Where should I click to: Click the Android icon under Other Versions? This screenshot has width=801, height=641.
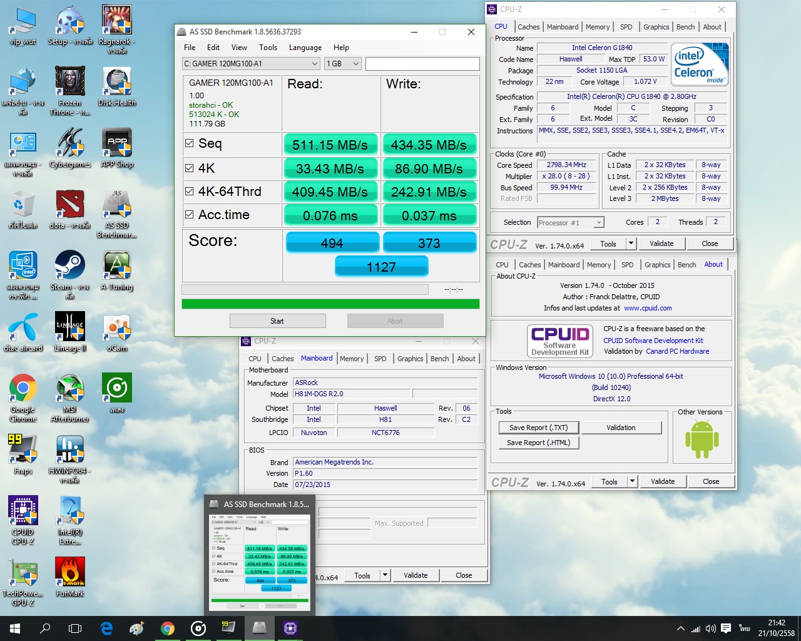pyautogui.click(x=702, y=439)
